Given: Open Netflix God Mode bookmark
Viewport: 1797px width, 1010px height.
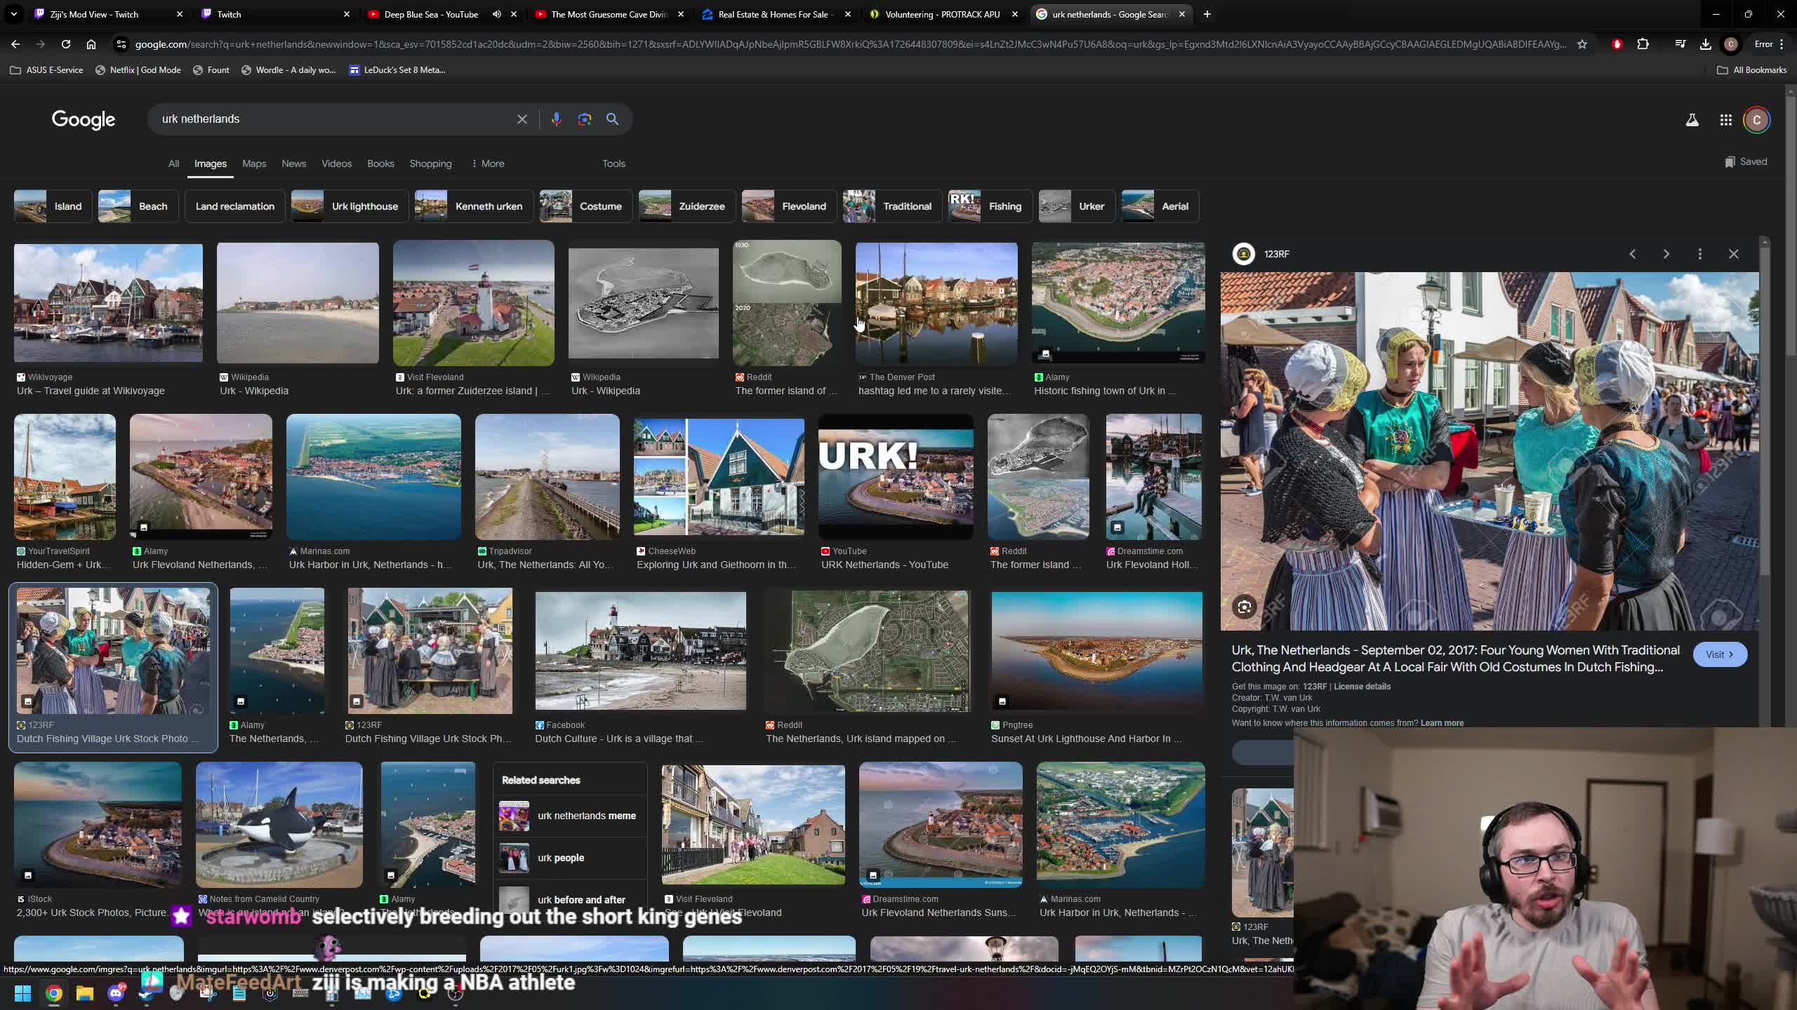Looking at the screenshot, I should [x=138, y=70].
